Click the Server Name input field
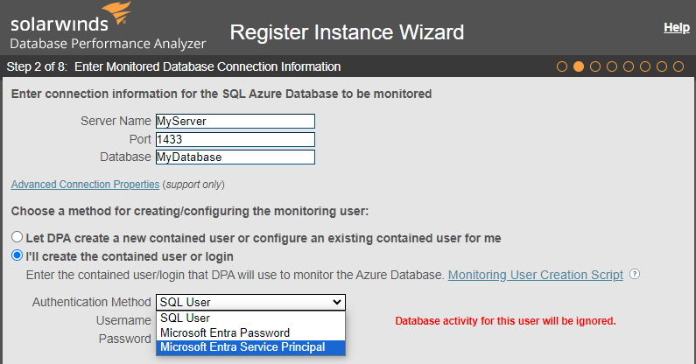The height and width of the screenshot is (364, 696). (235, 122)
